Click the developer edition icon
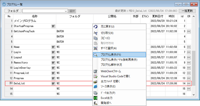This screenshot has height=106, width=200. (x=96, y=103)
